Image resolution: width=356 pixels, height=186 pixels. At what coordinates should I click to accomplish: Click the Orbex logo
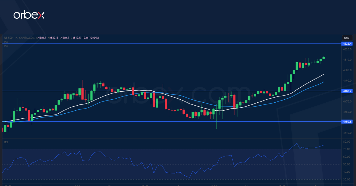[x=29, y=15]
